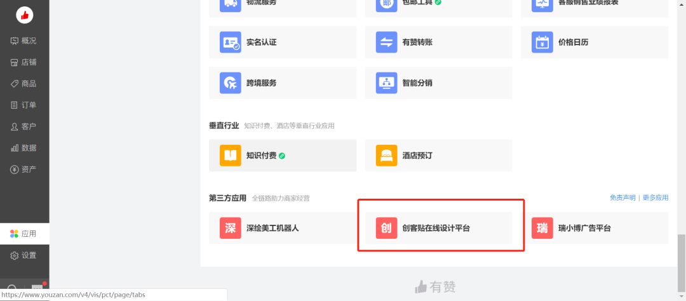Click the 酒店预订 bed icon
Image resolution: width=686 pixels, height=301 pixels.
pos(386,156)
